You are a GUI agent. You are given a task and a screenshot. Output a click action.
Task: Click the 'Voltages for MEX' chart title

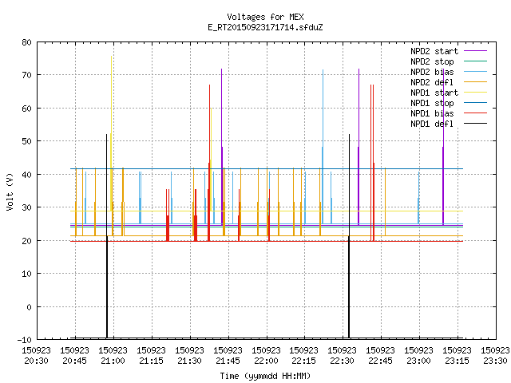click(265, 17)
